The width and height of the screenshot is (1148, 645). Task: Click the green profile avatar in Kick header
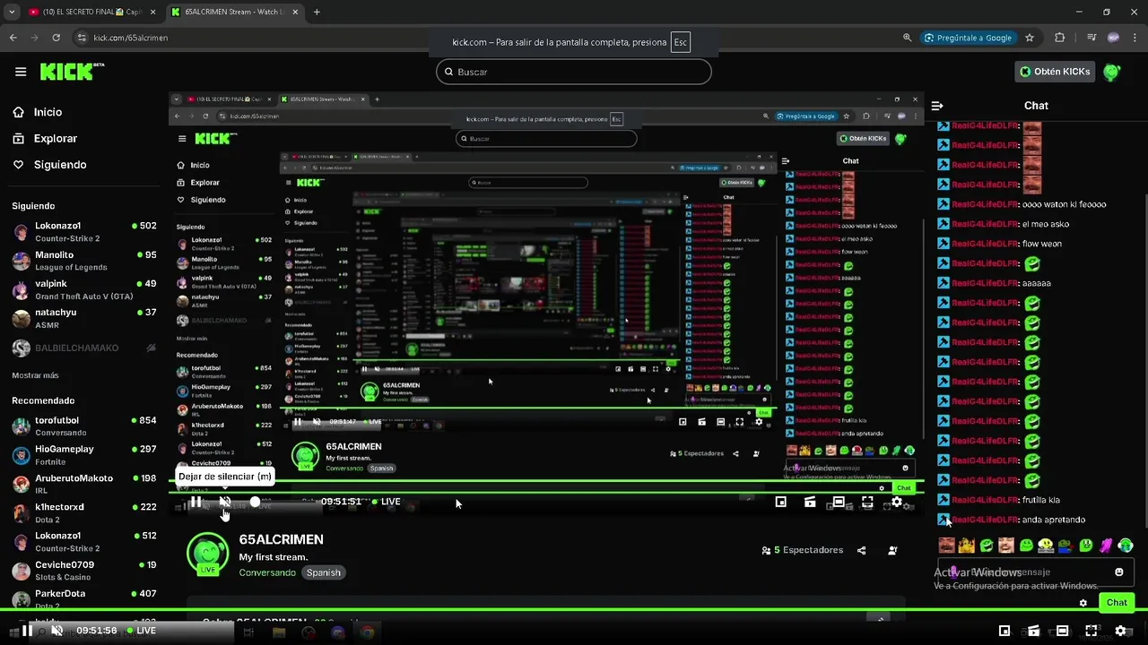pyautogui.click(x=1111, y=72)
